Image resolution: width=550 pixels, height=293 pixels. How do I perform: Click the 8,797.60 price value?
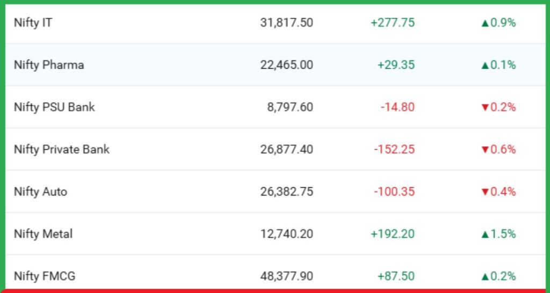coord(290,107)
